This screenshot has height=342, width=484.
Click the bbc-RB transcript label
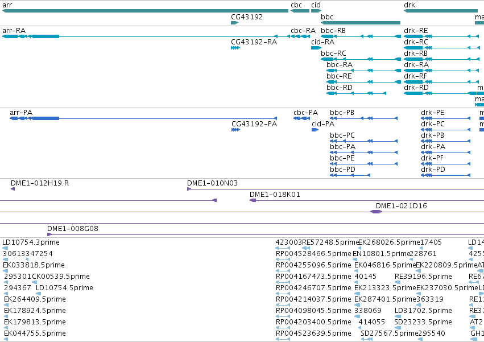click(333, 31)
